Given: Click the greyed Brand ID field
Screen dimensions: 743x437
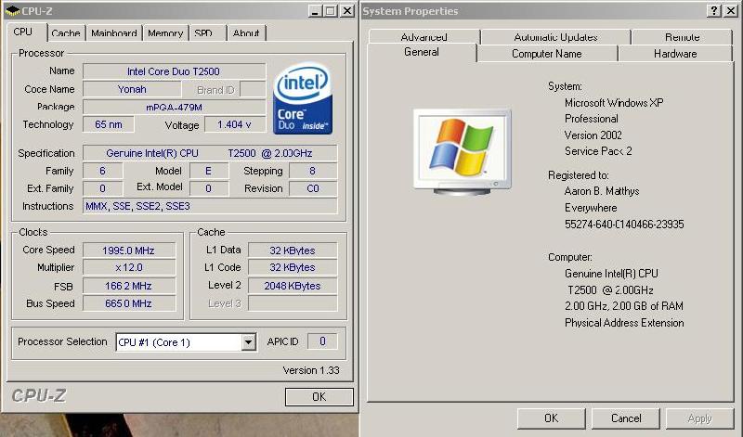Looking at the screenshot, I should 253,89.
